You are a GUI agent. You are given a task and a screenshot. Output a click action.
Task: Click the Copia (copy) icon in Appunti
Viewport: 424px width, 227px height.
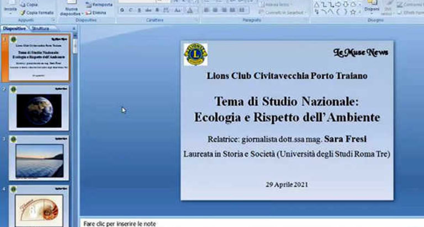coord(23,4)
